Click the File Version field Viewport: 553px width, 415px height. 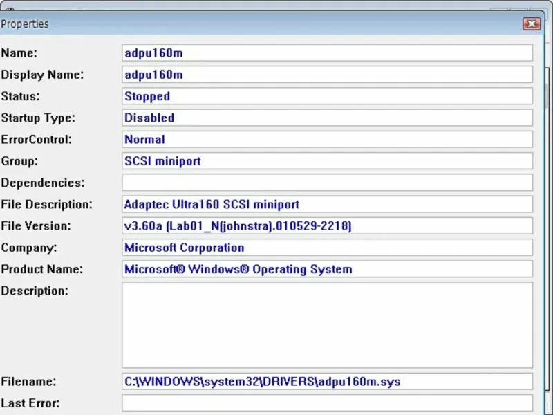[x=327, y=226]
